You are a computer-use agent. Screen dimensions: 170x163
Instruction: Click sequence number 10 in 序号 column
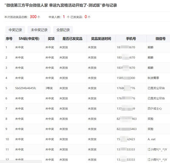[7, 139]
